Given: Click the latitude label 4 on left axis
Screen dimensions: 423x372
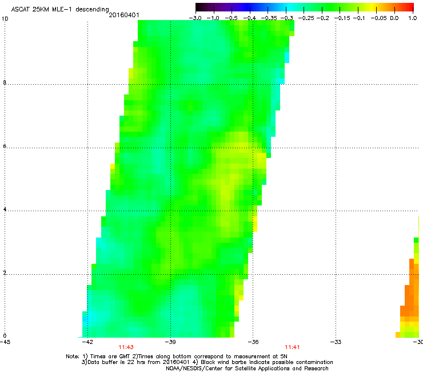Looking at the screenshot, I should 5,209.
